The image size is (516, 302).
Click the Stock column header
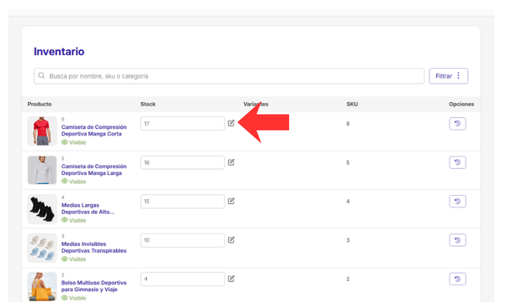tap(148, 104)
